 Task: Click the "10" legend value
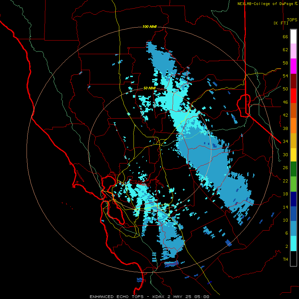[x=285, y=220]
